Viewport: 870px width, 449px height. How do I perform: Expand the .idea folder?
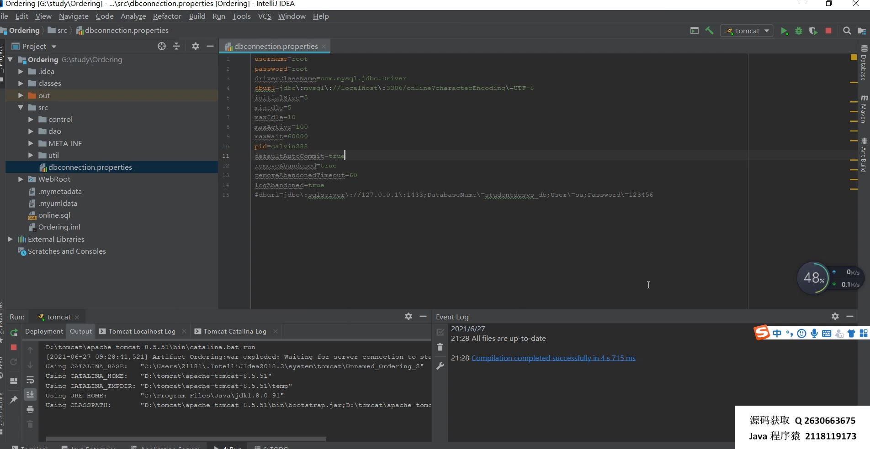pos(21,72)
